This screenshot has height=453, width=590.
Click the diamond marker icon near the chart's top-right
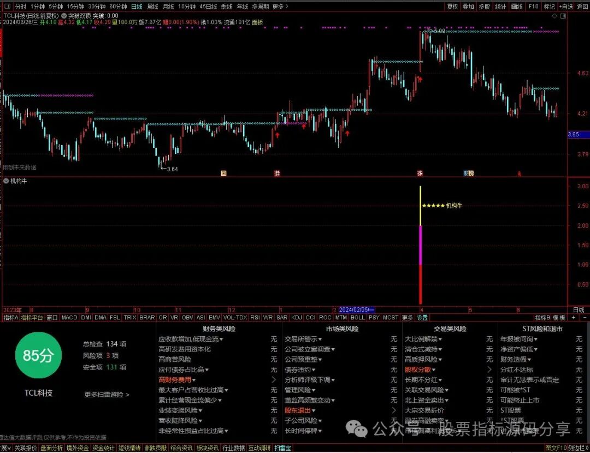554,16
